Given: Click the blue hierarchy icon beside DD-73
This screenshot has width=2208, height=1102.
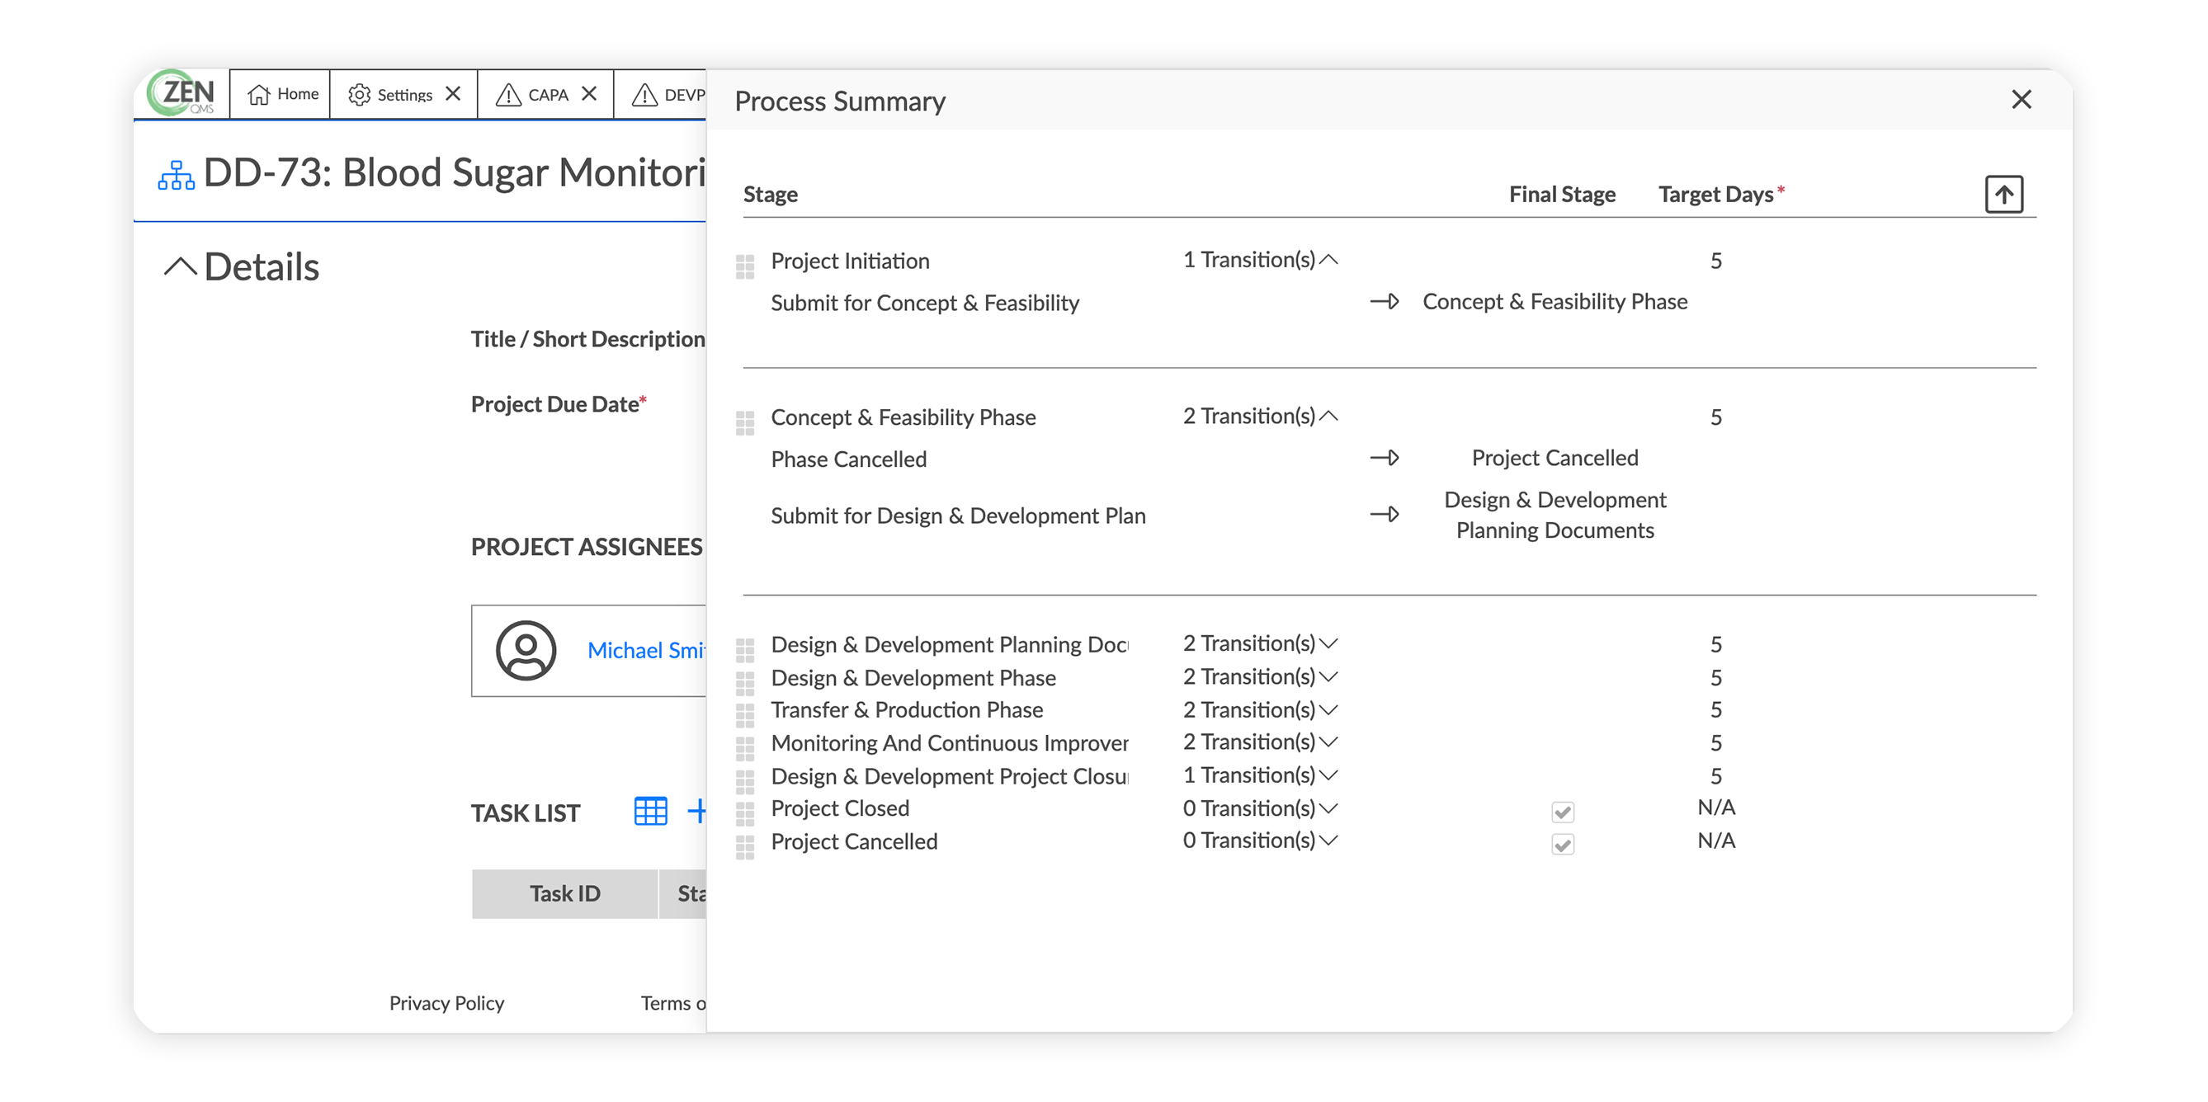Looking at the screenshot, I should coord(176,175).
